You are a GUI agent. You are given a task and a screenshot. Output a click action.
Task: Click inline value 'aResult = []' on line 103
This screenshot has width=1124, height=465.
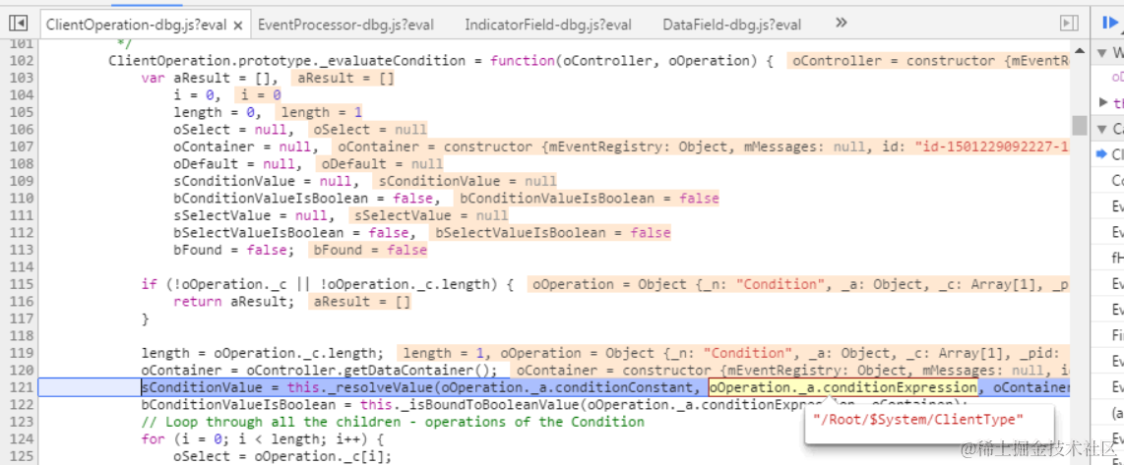[x=343, y=78]
